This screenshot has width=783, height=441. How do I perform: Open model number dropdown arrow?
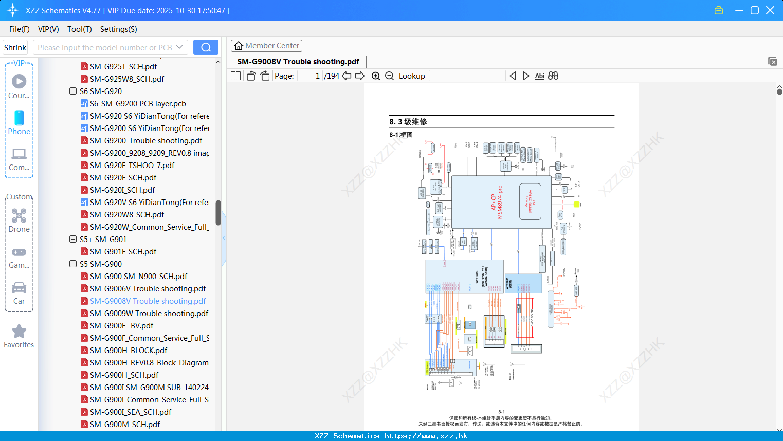point(179,47)
